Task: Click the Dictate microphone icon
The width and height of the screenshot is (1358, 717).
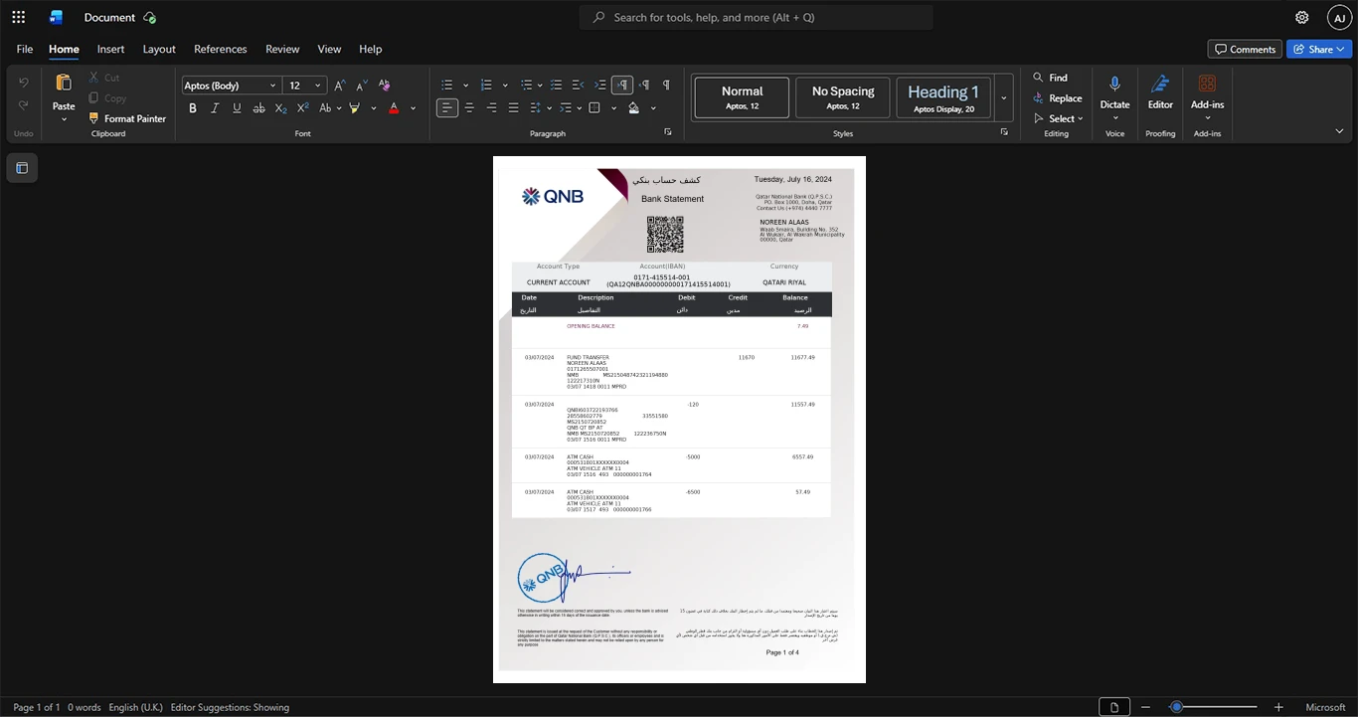Action: tap(1114, 84)
